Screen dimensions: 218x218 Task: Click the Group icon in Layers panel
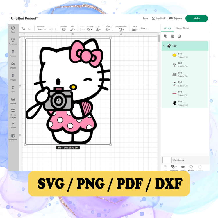(x=165, y=36)
